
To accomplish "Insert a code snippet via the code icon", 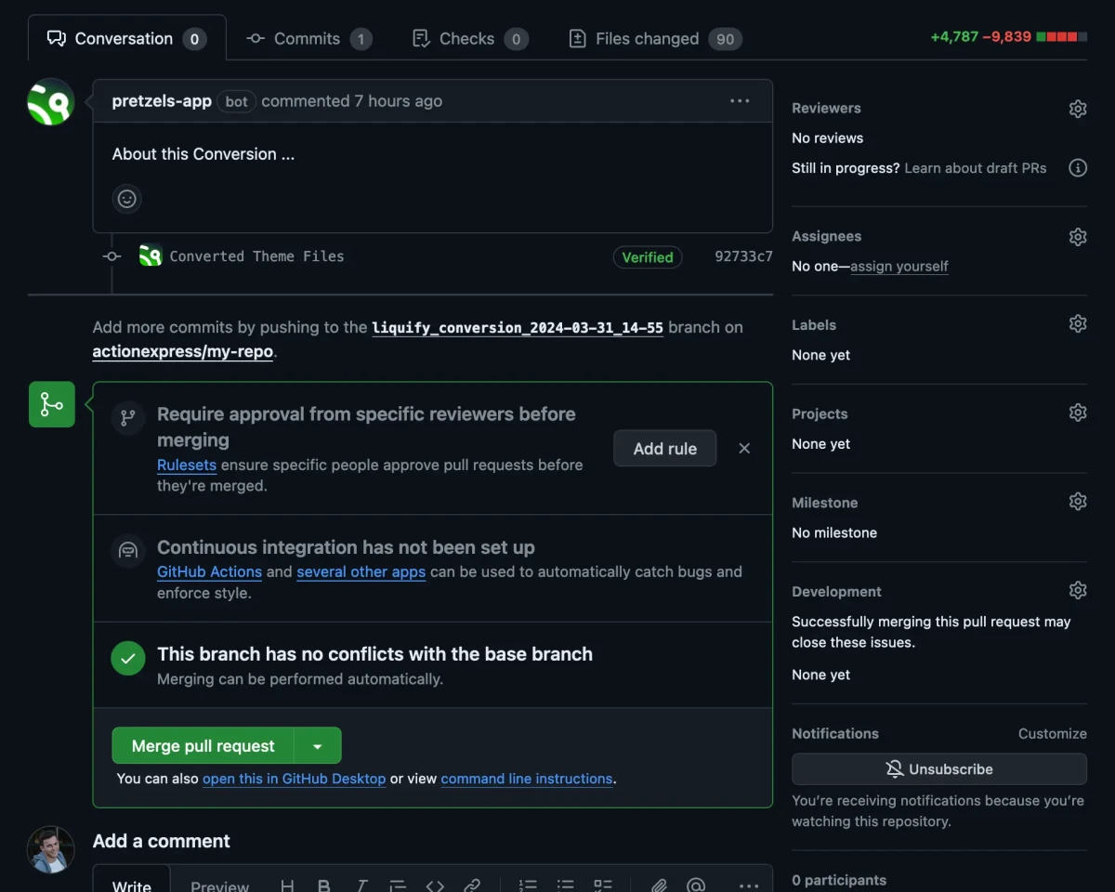I will [435, 885].
